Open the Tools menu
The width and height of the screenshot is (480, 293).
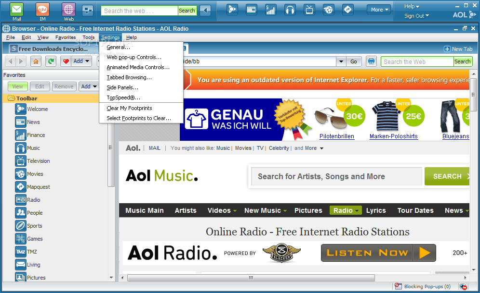click(89, 37)
